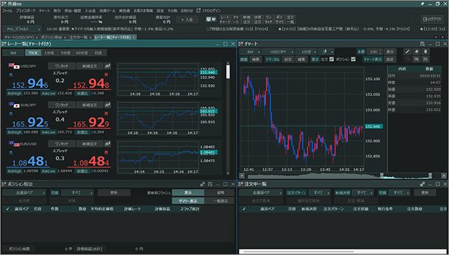
Task: Click the 表示 button next to bar count
Action: pyautogui.click(x=390, y=52)
